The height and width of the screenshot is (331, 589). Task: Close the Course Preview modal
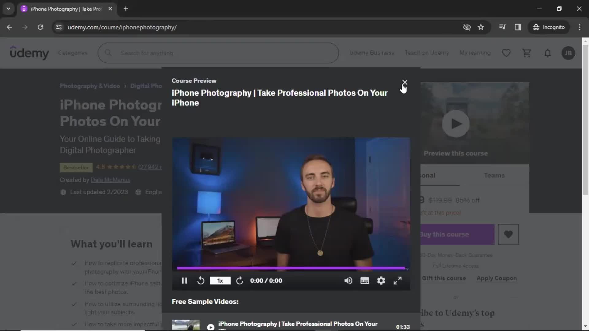(405, 82)
